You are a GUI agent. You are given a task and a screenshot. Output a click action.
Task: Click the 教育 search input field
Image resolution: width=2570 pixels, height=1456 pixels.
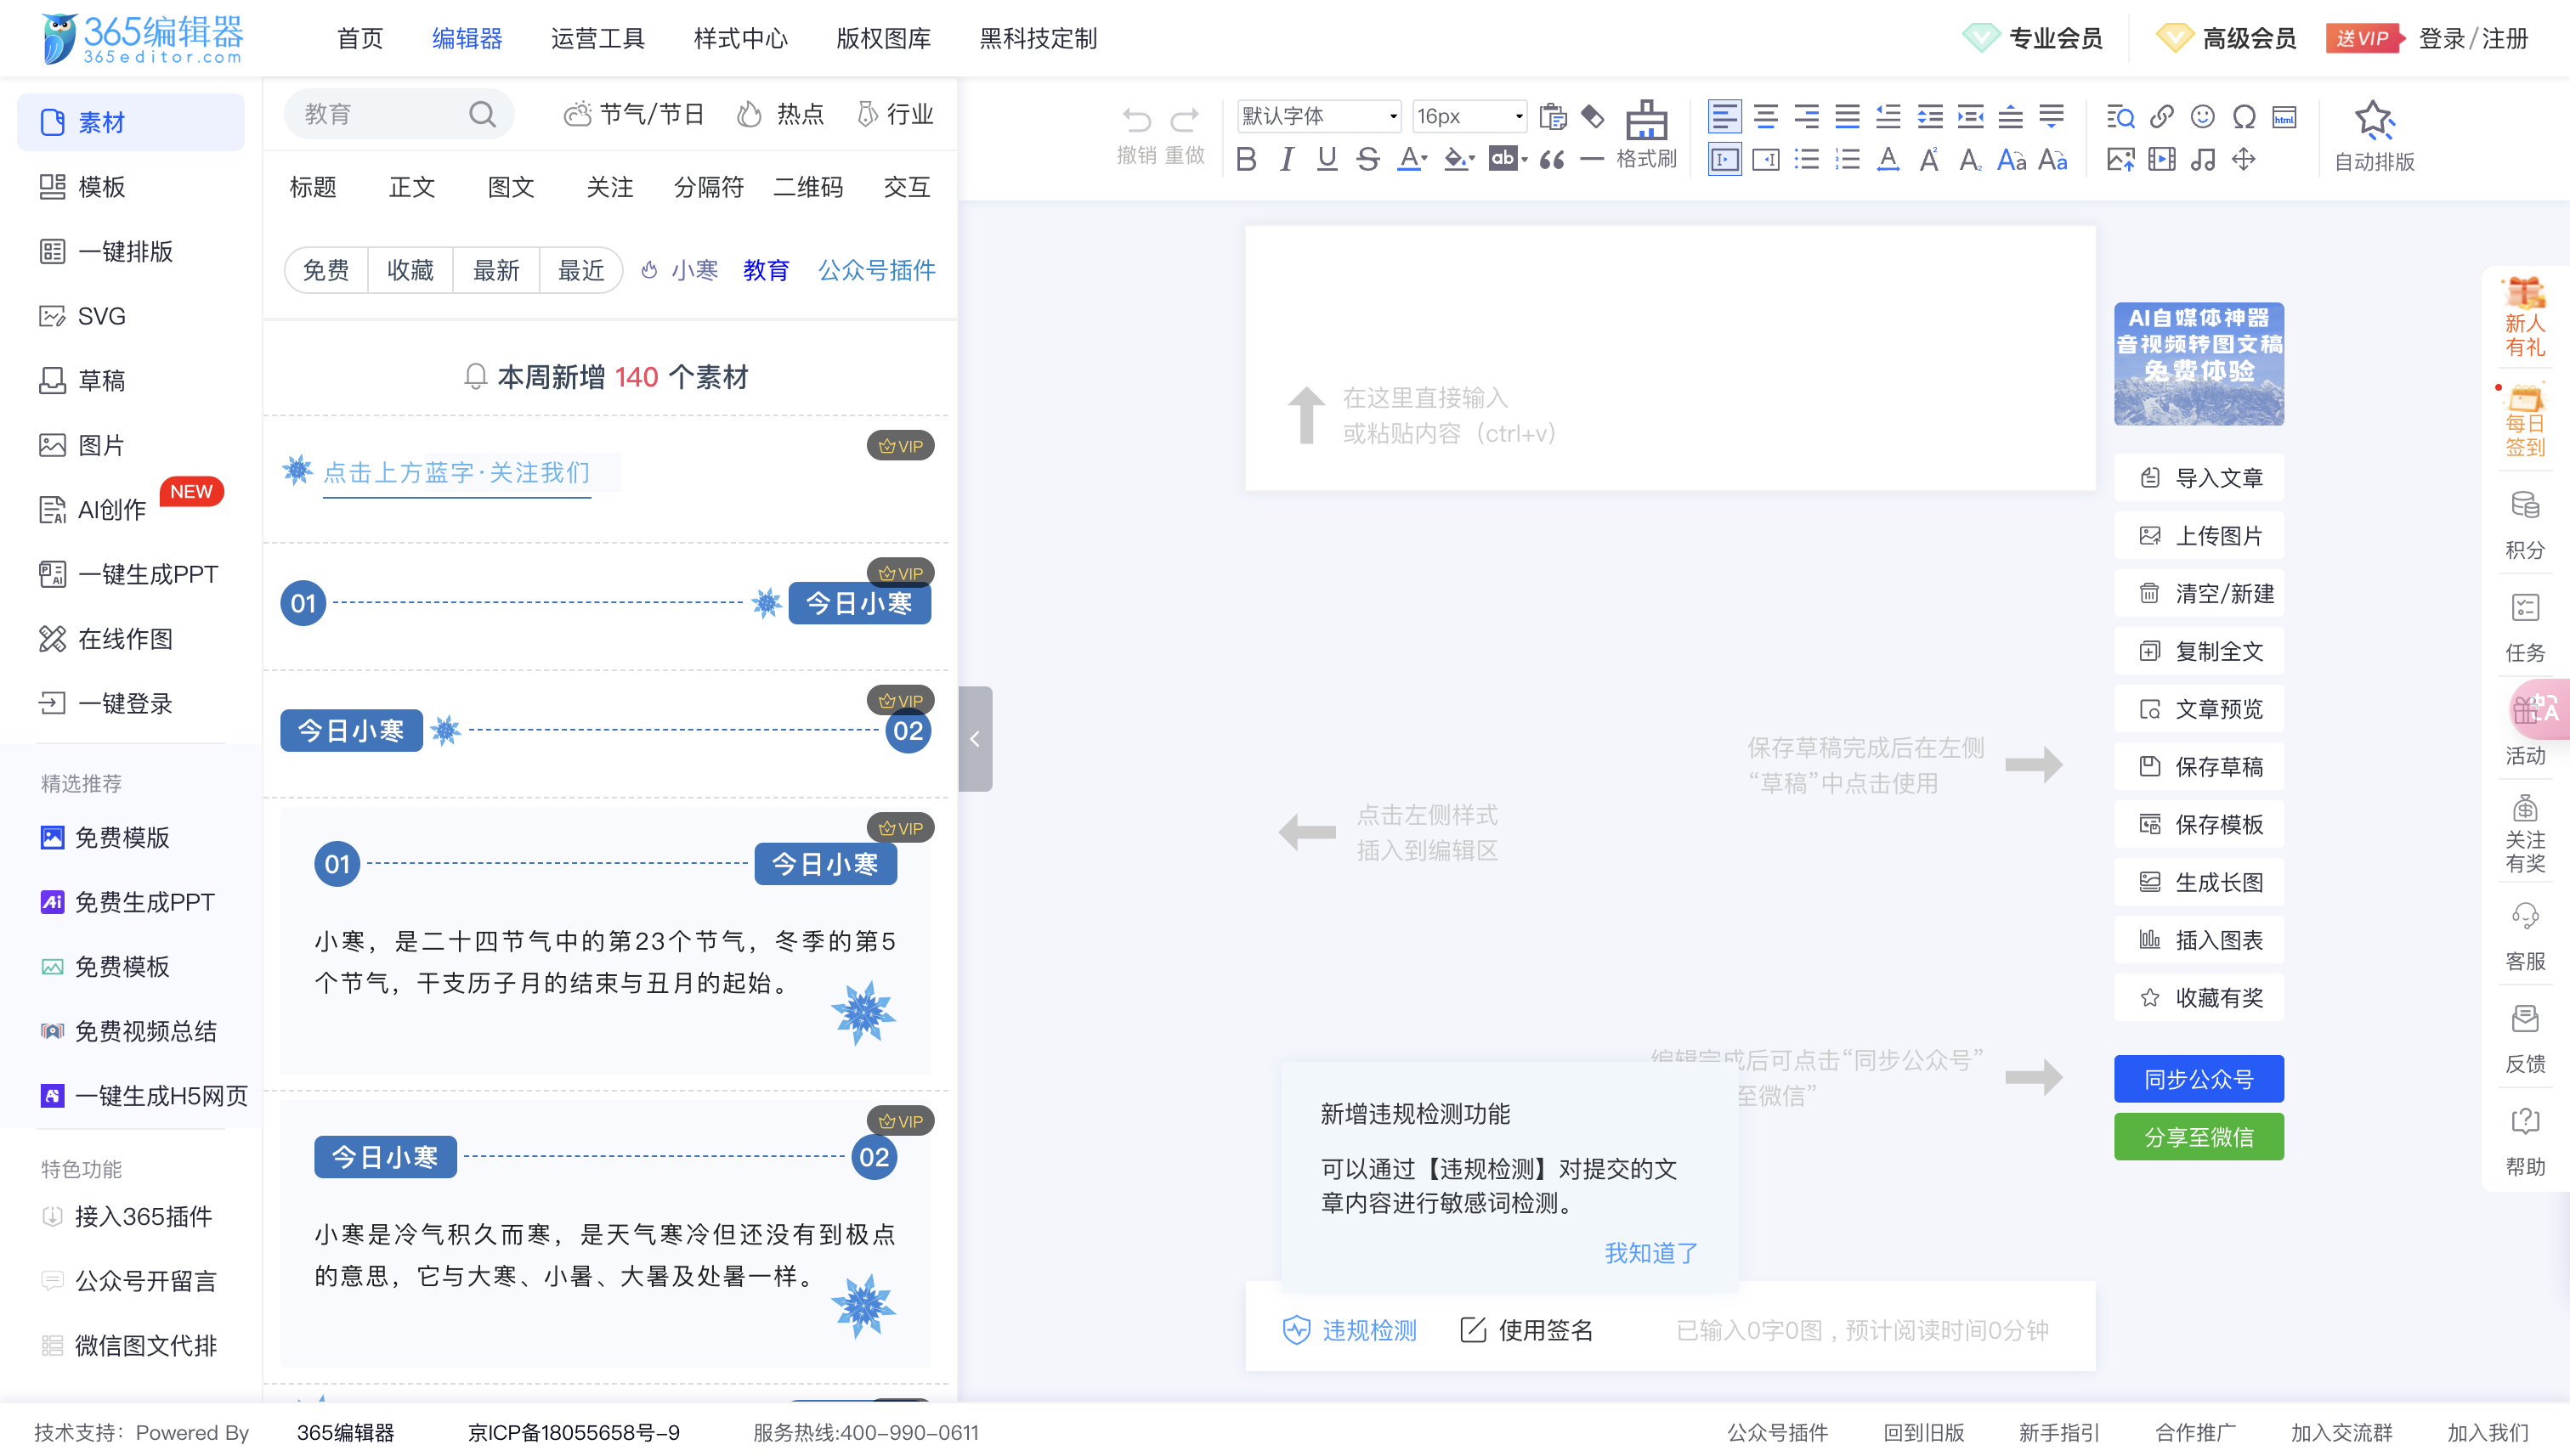pyautogui.click(x=380, y=114)
